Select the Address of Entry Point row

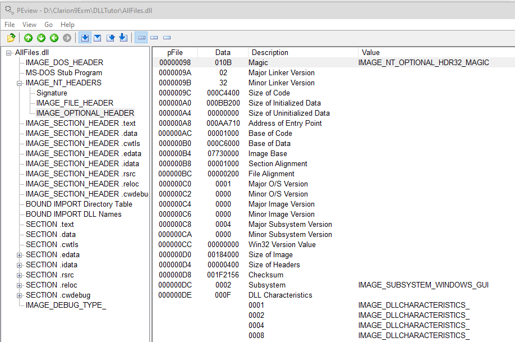click(285, 124)
